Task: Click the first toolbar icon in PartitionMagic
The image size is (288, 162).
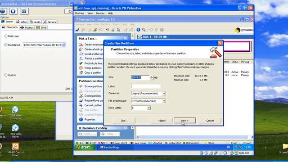Action: [x=77, y=30]
